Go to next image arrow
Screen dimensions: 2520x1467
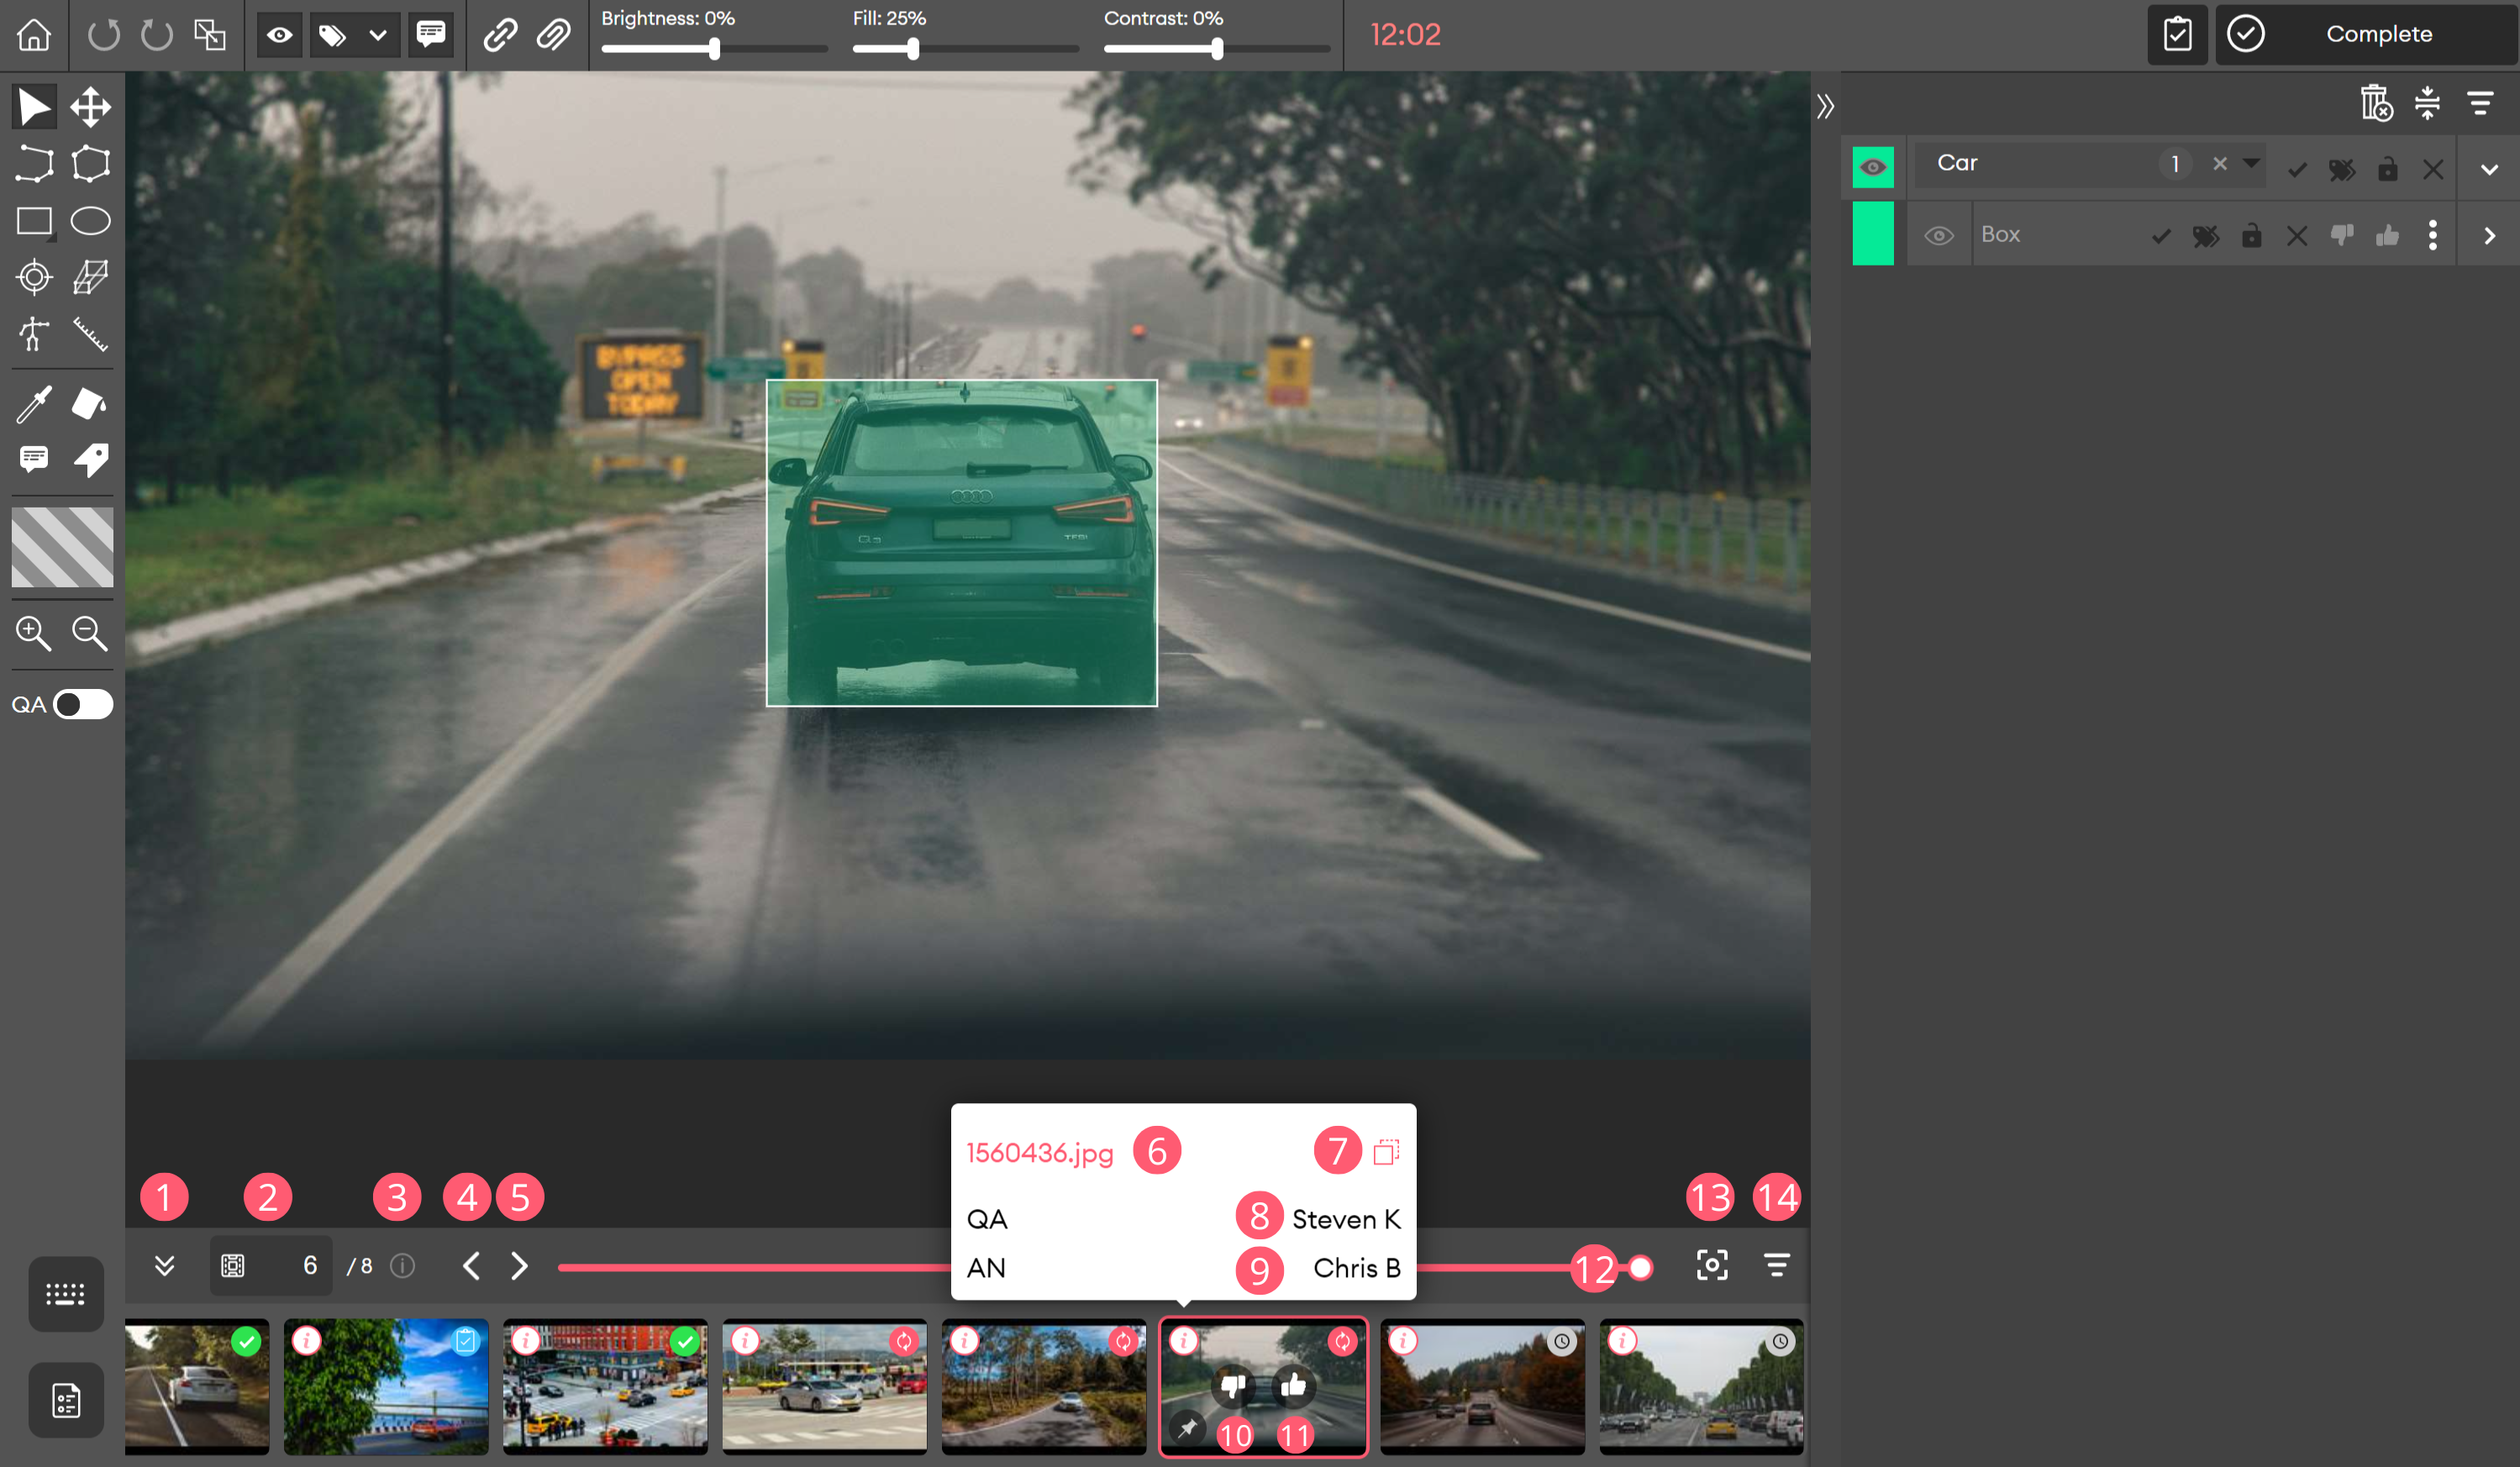(519, 1266)
